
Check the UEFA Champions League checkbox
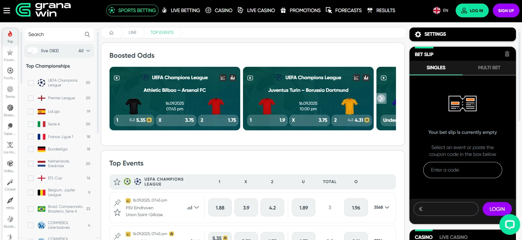coord(31,83)
